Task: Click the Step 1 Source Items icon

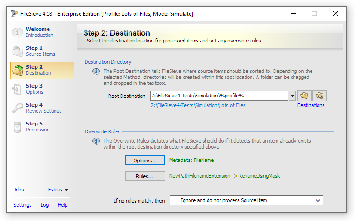Action: click(18, 51)
